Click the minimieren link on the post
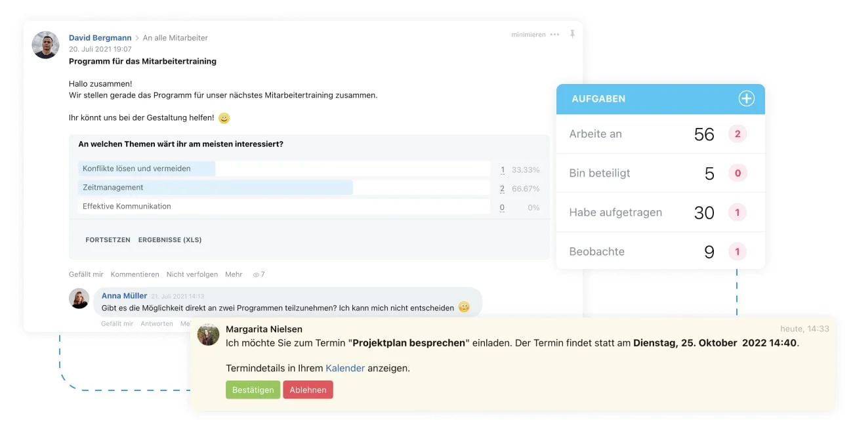 coord(528,35)
